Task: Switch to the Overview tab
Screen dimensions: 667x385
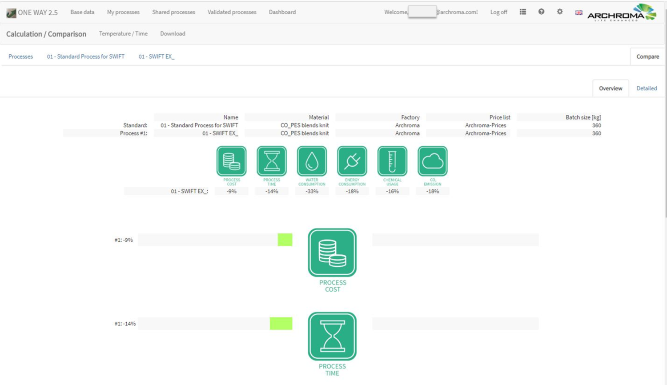Action: 611,88
